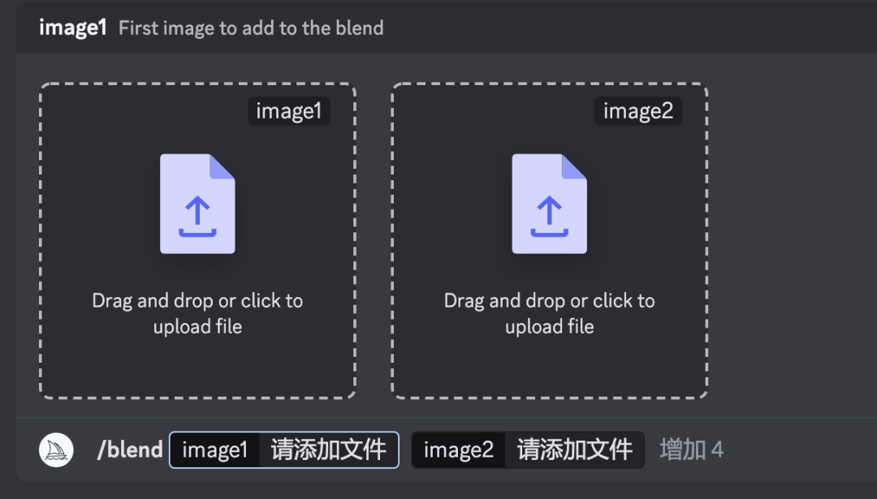
Task: Click the /blend command name
Action: (130, 450)
